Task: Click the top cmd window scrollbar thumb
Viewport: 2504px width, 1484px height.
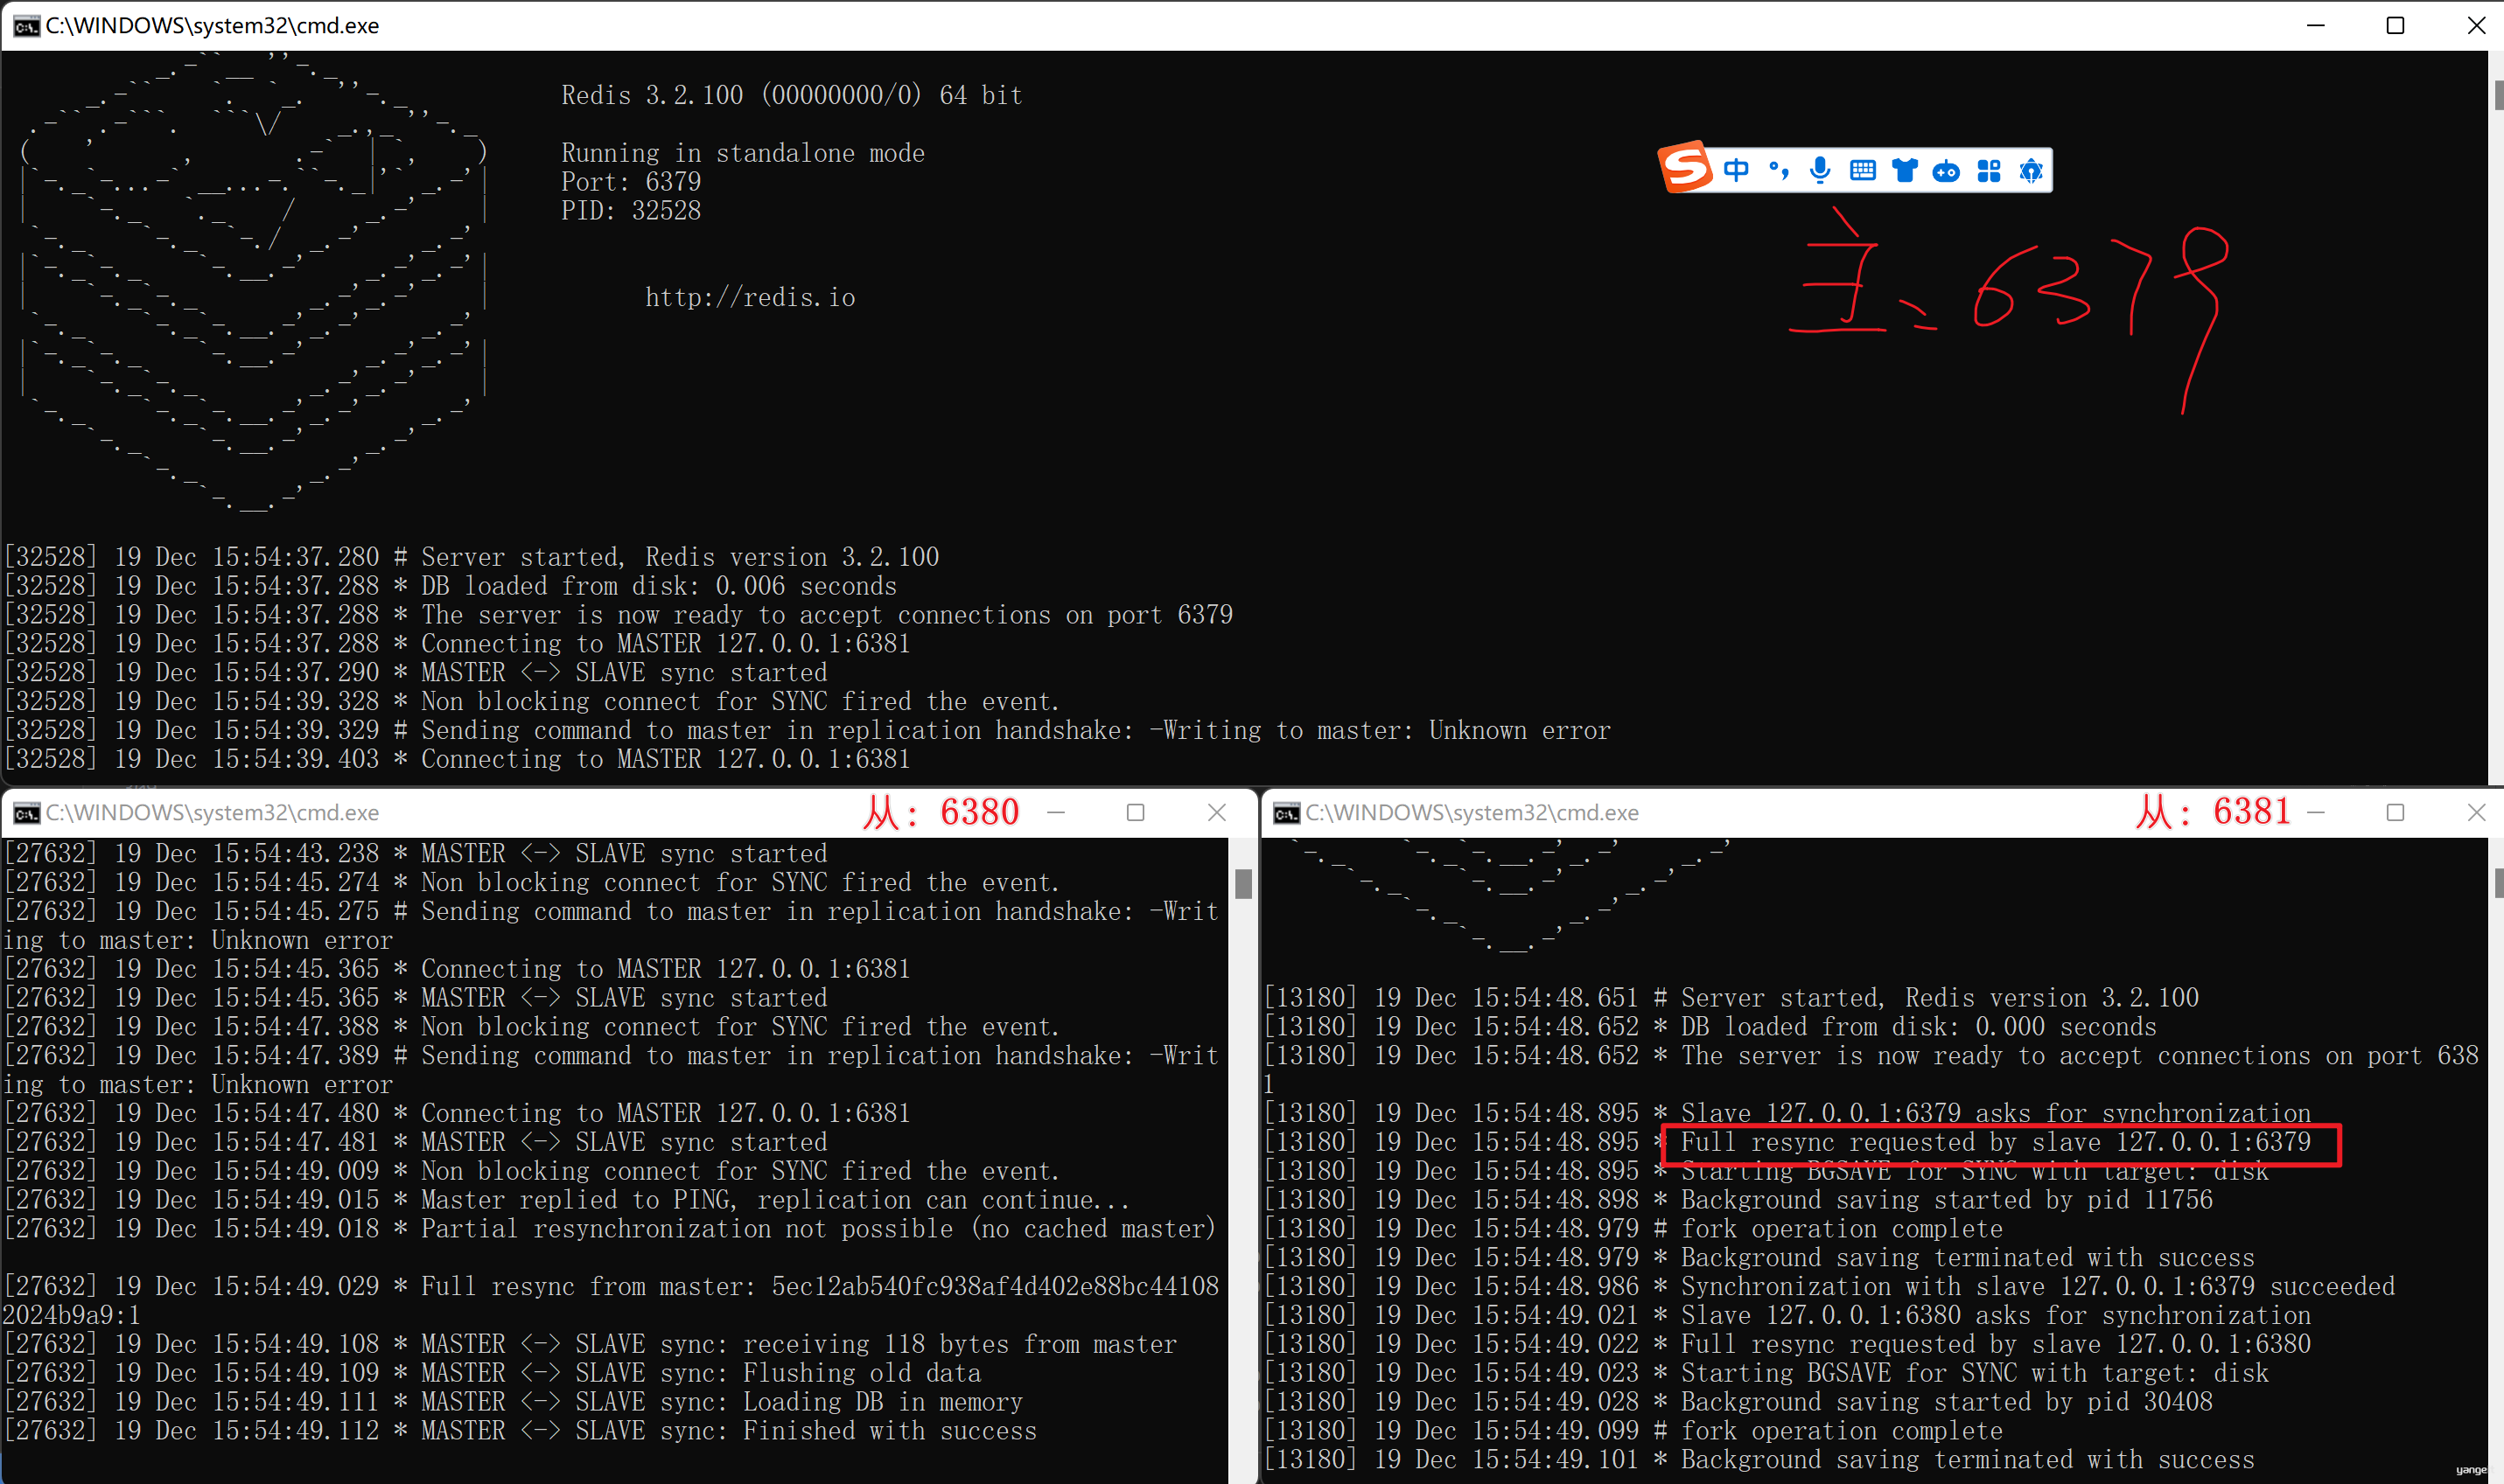Action: point(2497,96)
